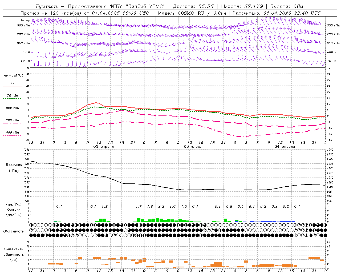
Task: Click the "500 гПа" temperature legend entry
Action: tap(12, 133)
